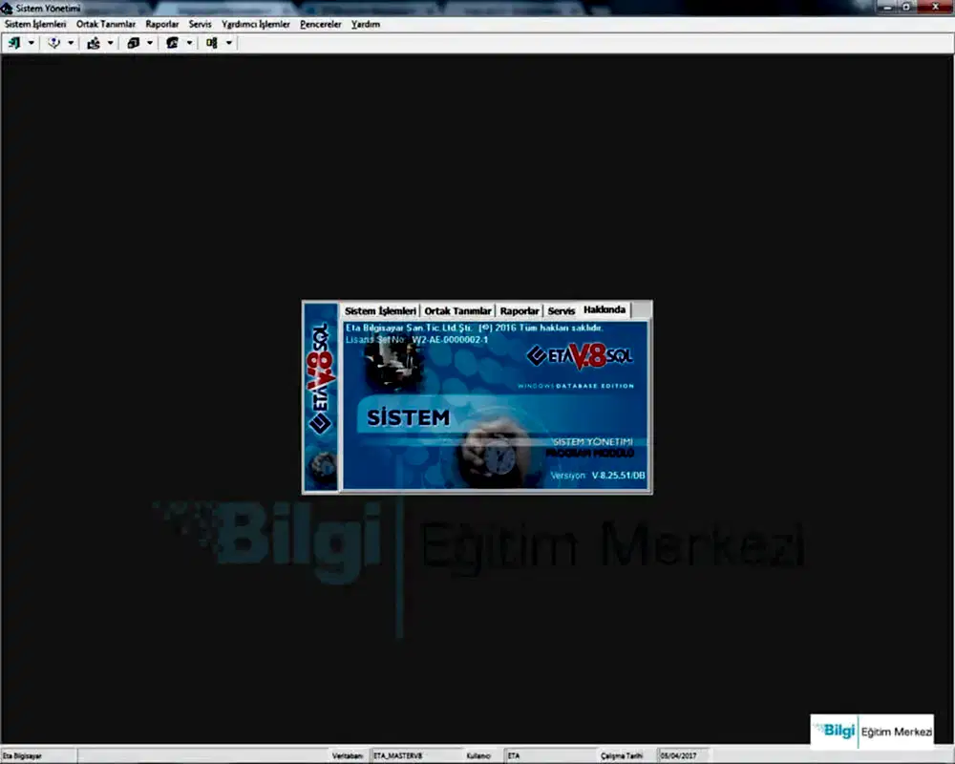Click the telephone toolbar icon
955x764 pixels.
(x=173, y=43)
